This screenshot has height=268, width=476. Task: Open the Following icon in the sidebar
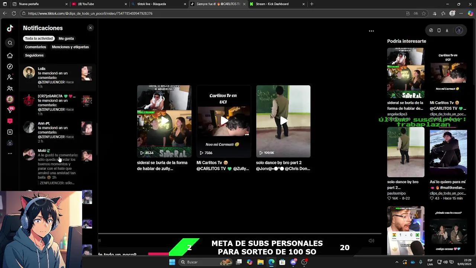pyautogui.click(x=10, y=77)
